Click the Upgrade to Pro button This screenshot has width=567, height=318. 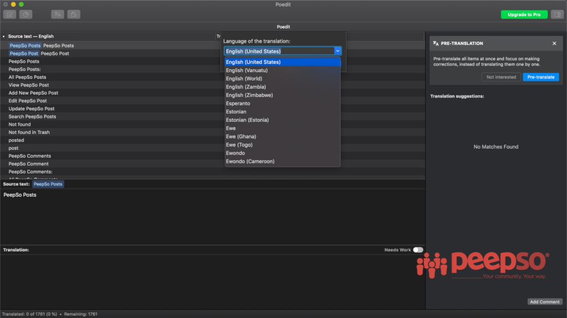524,14
